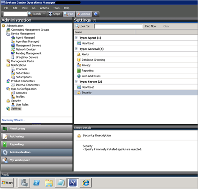
Task: Click the Product Connectors icon
Action: 8,81
